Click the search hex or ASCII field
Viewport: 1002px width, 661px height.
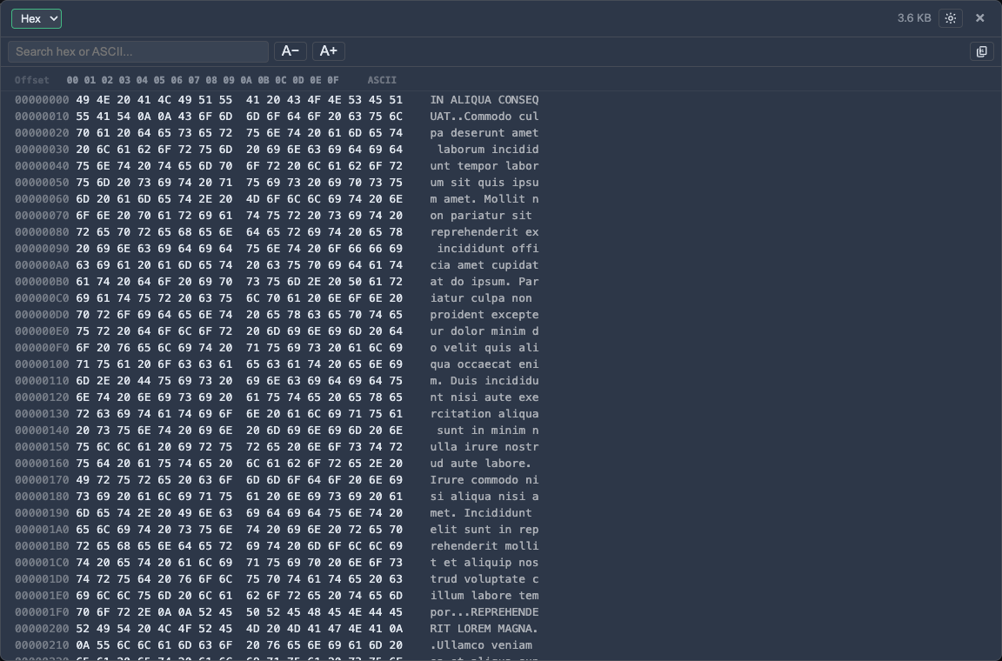click(138, 51)
